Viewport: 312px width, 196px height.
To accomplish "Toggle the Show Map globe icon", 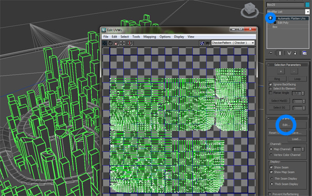I will pos(202,43).
